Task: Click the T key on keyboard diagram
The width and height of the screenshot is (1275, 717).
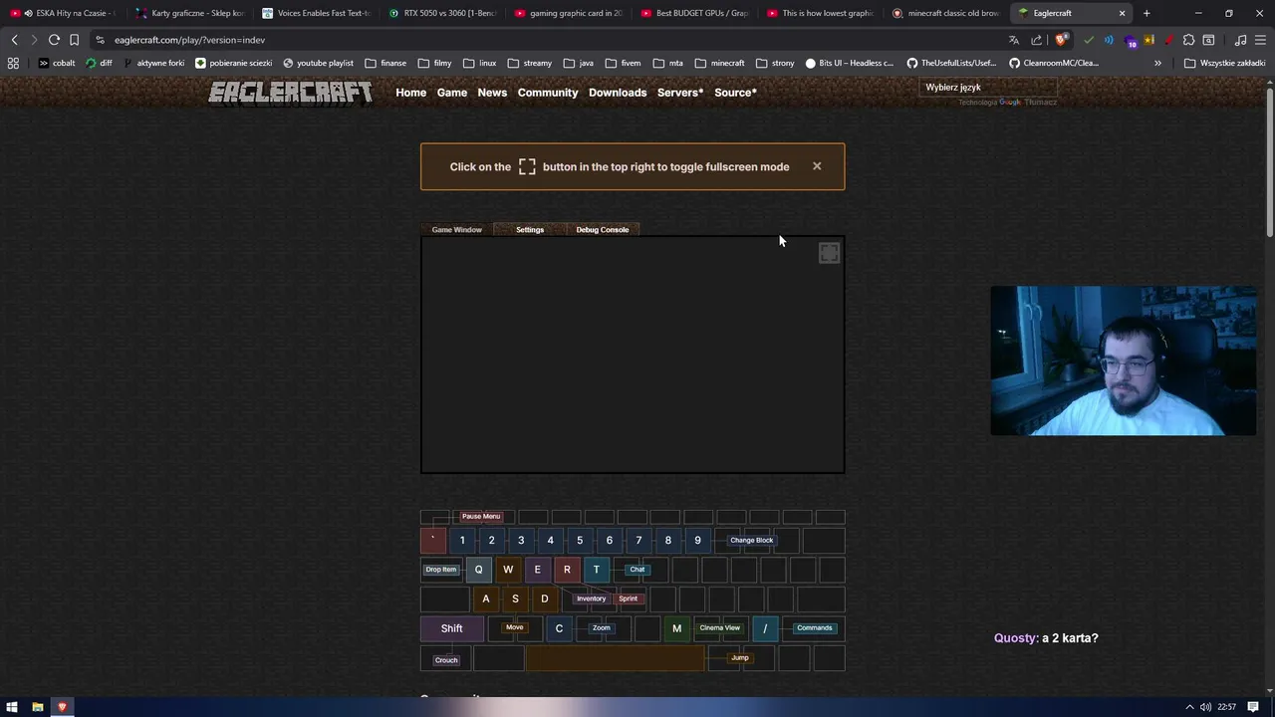Action: [596, 570]
